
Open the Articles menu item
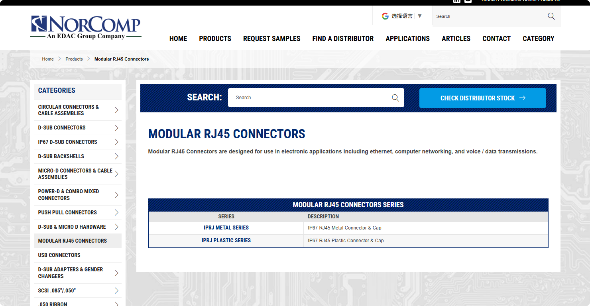pos(456,39)
